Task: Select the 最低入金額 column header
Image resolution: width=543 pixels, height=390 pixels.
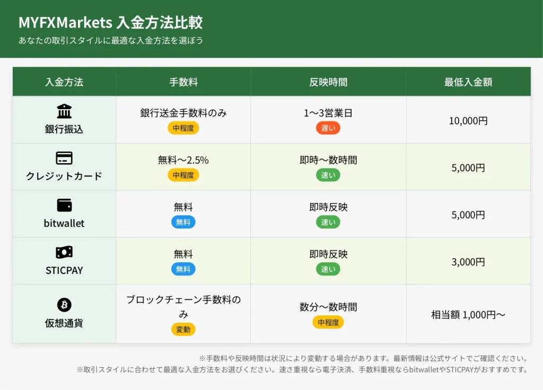Action: pos(468,82)
